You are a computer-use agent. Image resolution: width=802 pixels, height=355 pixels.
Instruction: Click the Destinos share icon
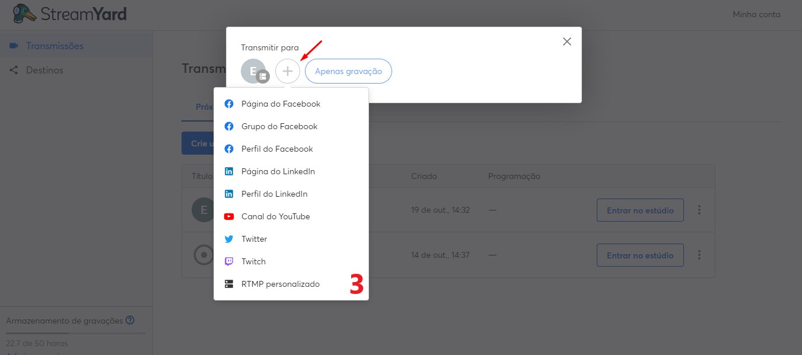14,70
